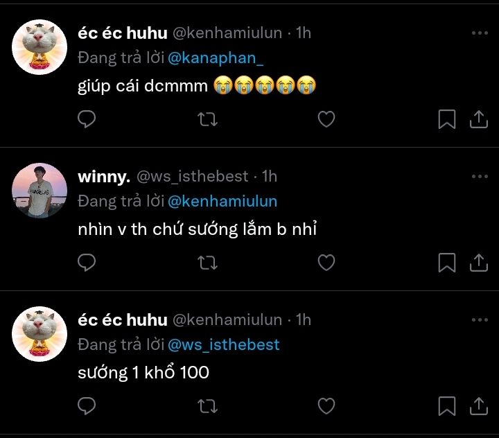Viewport: 499px width, 438px height.
Task: Share winny's tweet
Action: 479,263
